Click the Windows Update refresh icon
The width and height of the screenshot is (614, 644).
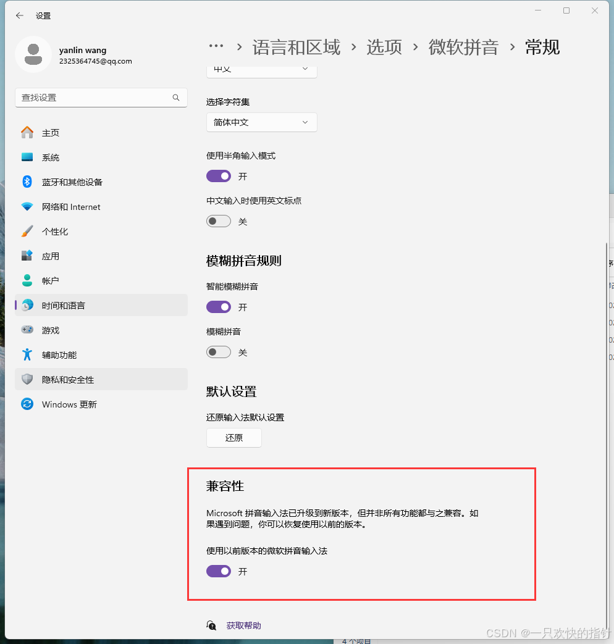tap(27, 404)
